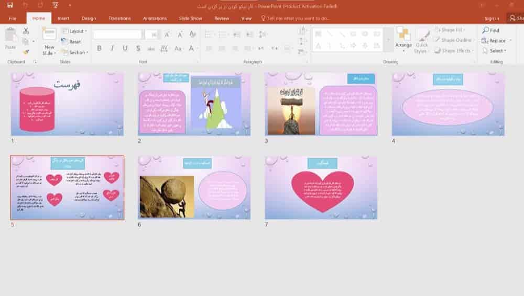Select slide 7 with large heart
This screenshot has width=524, height=296.
tap(321, 188)
